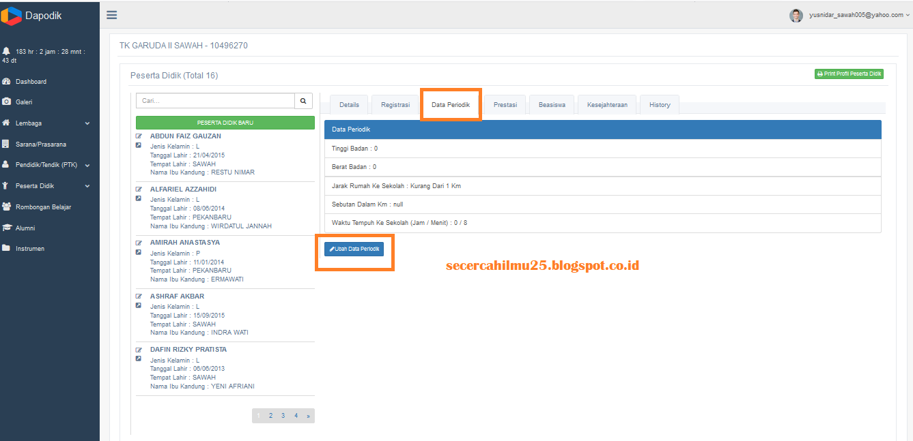Go to page 2 of student list

click(x=271, y=415)
